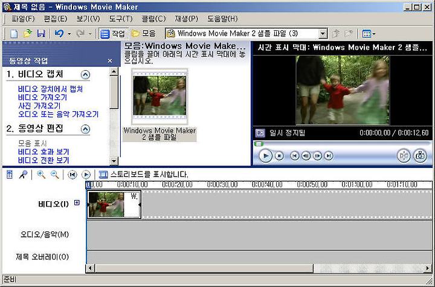435x287 pixels.
Task: Click the Undo arrow icon
Action: tap(59, 34)
